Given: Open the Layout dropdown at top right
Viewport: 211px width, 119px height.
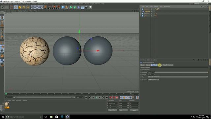Looking at the screenshot, I should click(x=201, y=4).
